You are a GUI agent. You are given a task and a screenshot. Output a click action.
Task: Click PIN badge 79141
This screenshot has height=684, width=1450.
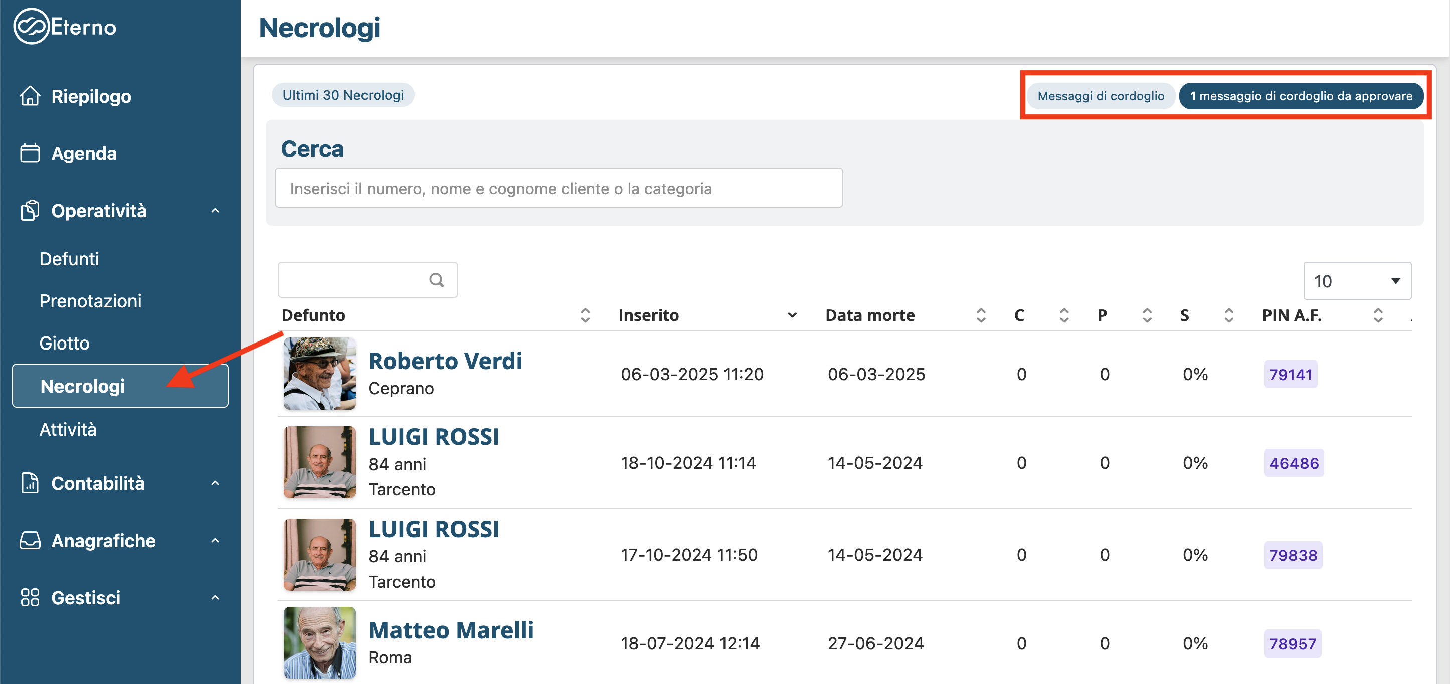[1290, 375]
